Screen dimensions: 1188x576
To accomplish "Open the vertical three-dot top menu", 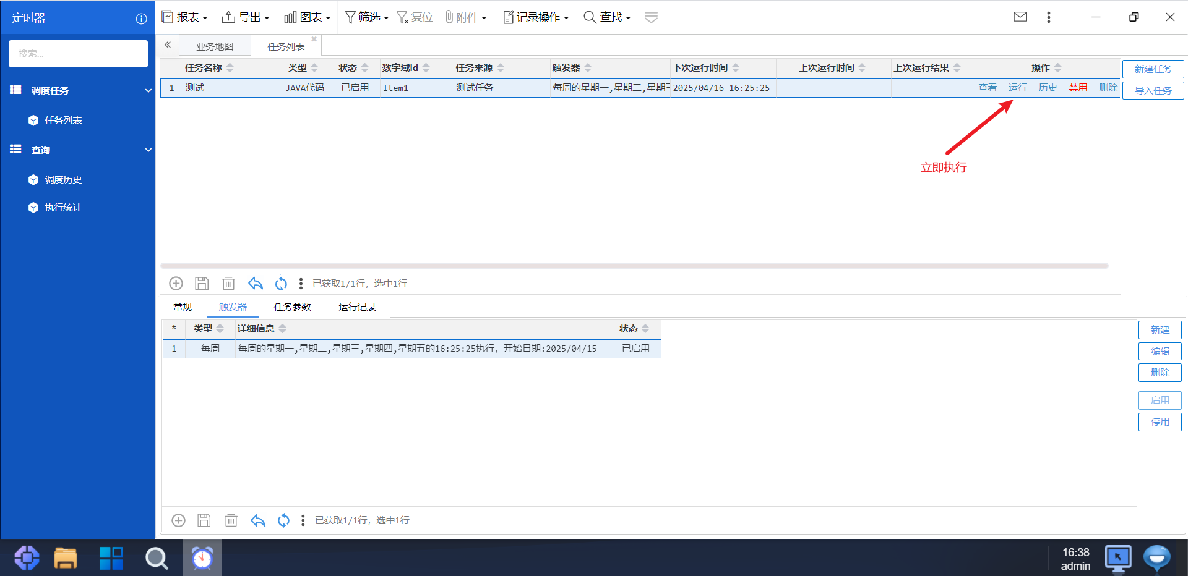I will pos(1049,17).
